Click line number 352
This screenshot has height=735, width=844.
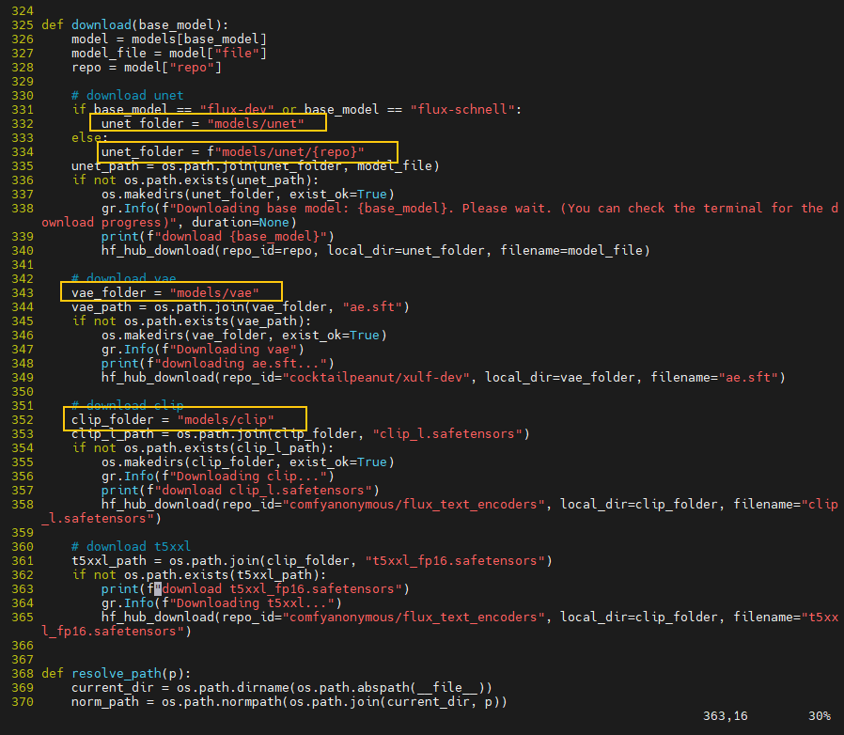click(x=23, y=419)
